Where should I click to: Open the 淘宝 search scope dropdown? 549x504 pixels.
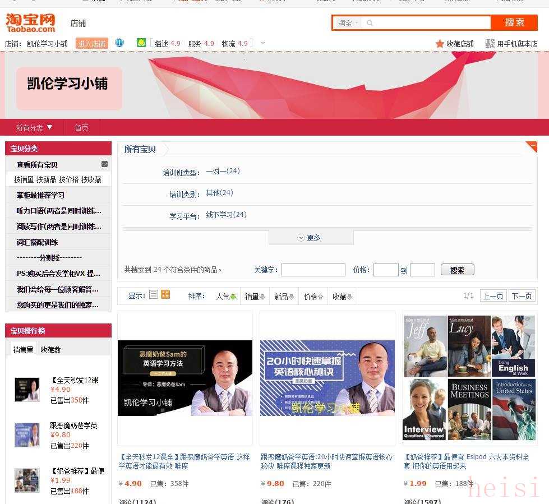tap(348, 23)
